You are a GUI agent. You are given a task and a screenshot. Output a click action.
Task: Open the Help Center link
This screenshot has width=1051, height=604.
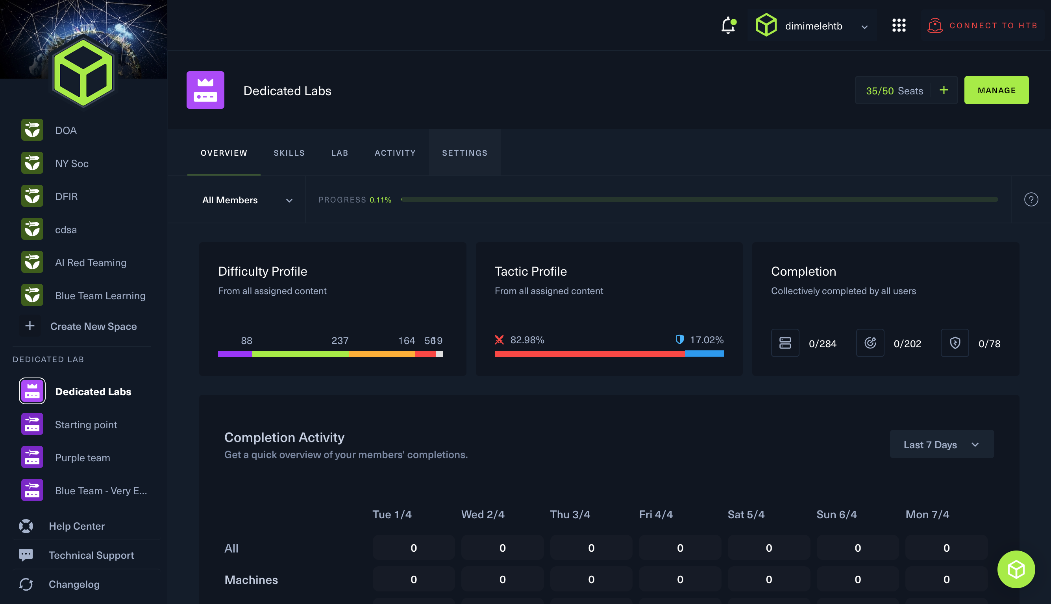(77, 526)
